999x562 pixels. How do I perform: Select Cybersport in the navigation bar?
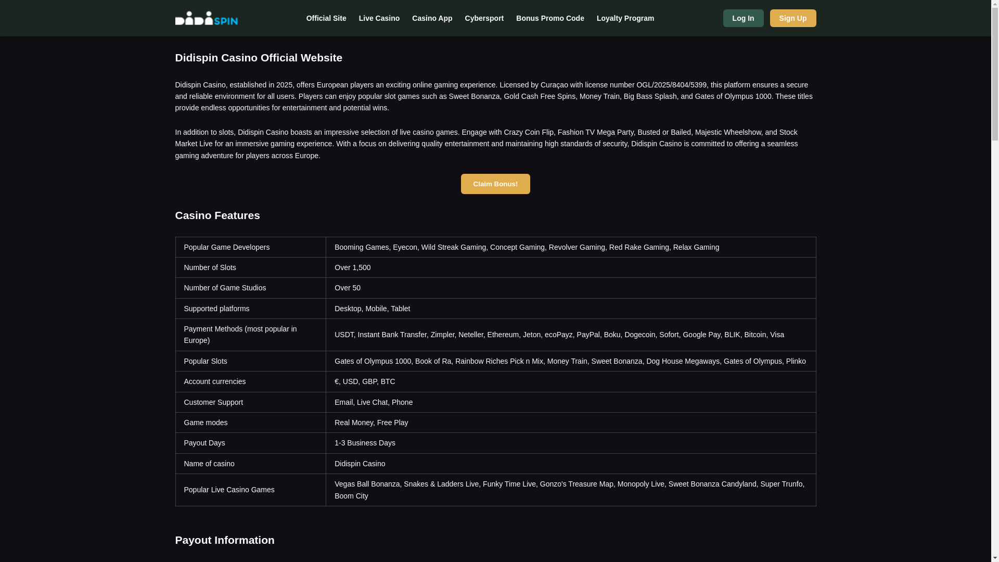(x=484, y=18)
